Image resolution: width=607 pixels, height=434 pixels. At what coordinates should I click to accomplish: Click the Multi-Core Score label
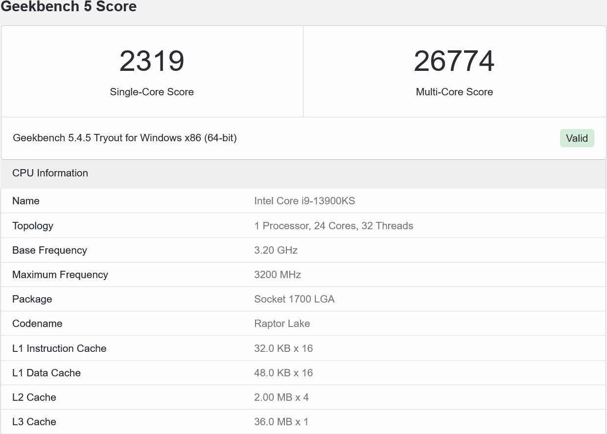(454, 92)
